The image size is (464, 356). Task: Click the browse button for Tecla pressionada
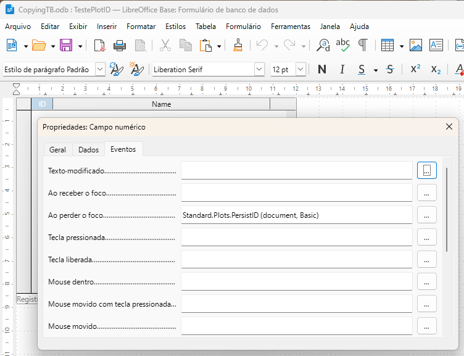pyautogui.click(x=426, y=237)
